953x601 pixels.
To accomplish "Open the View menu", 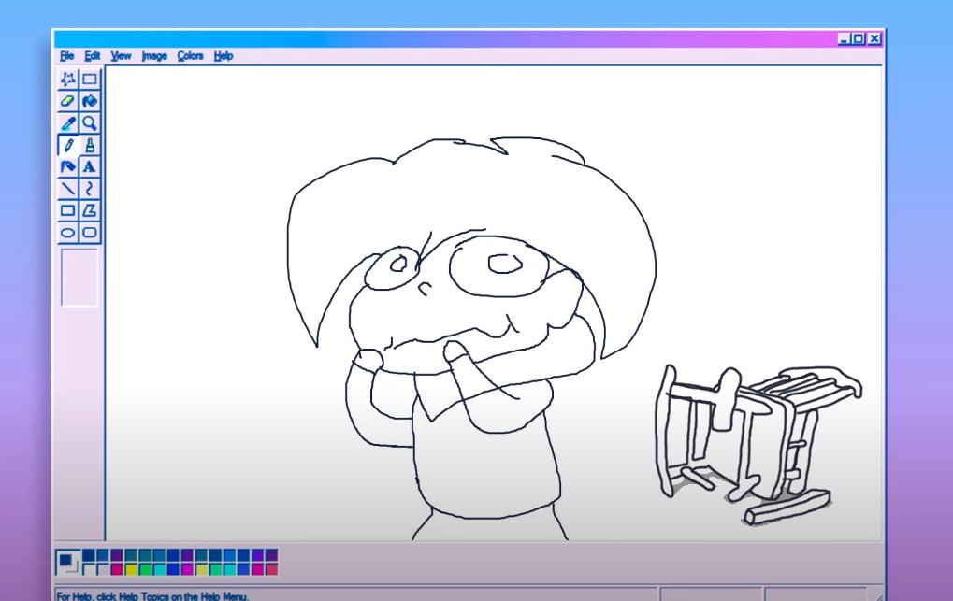I will pos(121,56).
